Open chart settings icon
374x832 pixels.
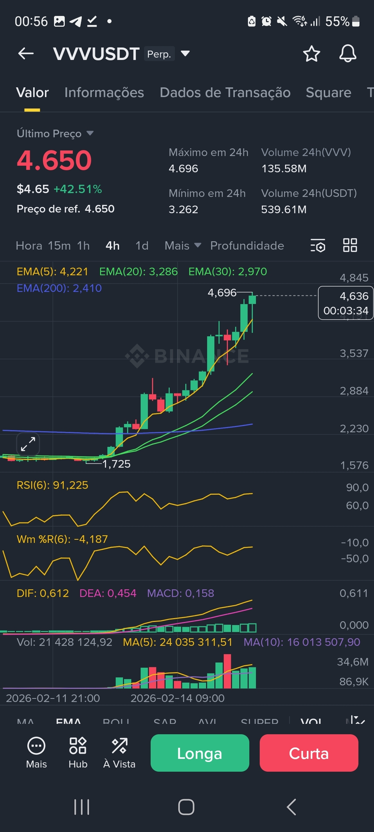click(x=318, y=245)
